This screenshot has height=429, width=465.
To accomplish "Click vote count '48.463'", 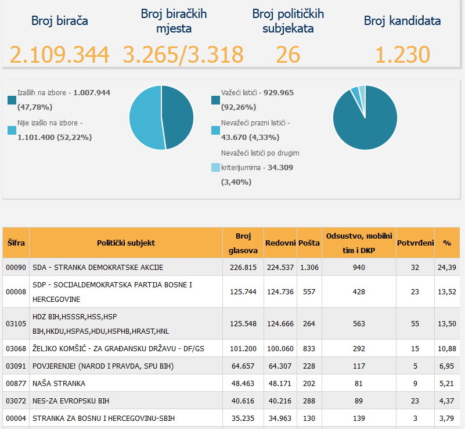I will pyautogui.click(x=243, y=384).
